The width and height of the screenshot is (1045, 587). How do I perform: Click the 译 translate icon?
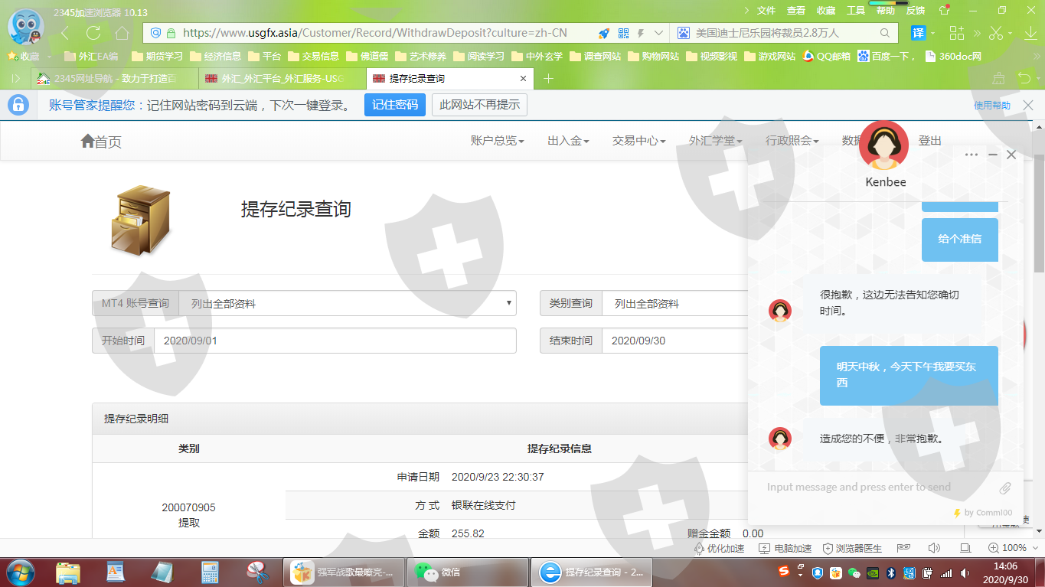(918, 33)
